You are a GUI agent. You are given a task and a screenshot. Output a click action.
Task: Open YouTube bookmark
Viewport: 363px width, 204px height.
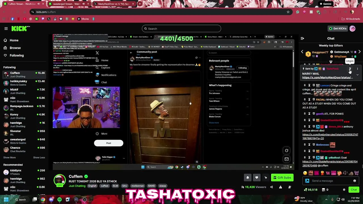(x=24, y=19)
